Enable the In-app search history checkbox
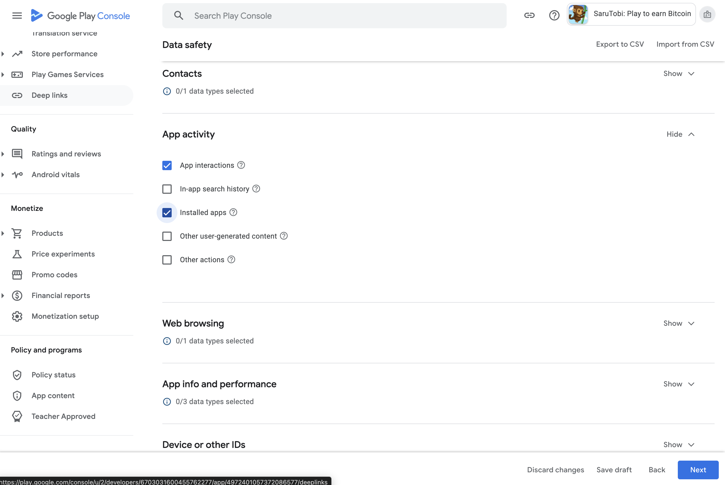Screen dimensions: 725x485 (167, 189)
